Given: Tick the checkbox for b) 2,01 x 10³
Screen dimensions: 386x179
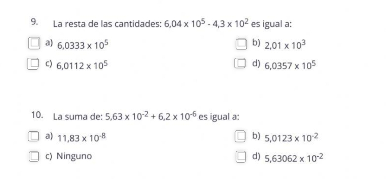Looking at the screenshot, I should tap(241, 43).
